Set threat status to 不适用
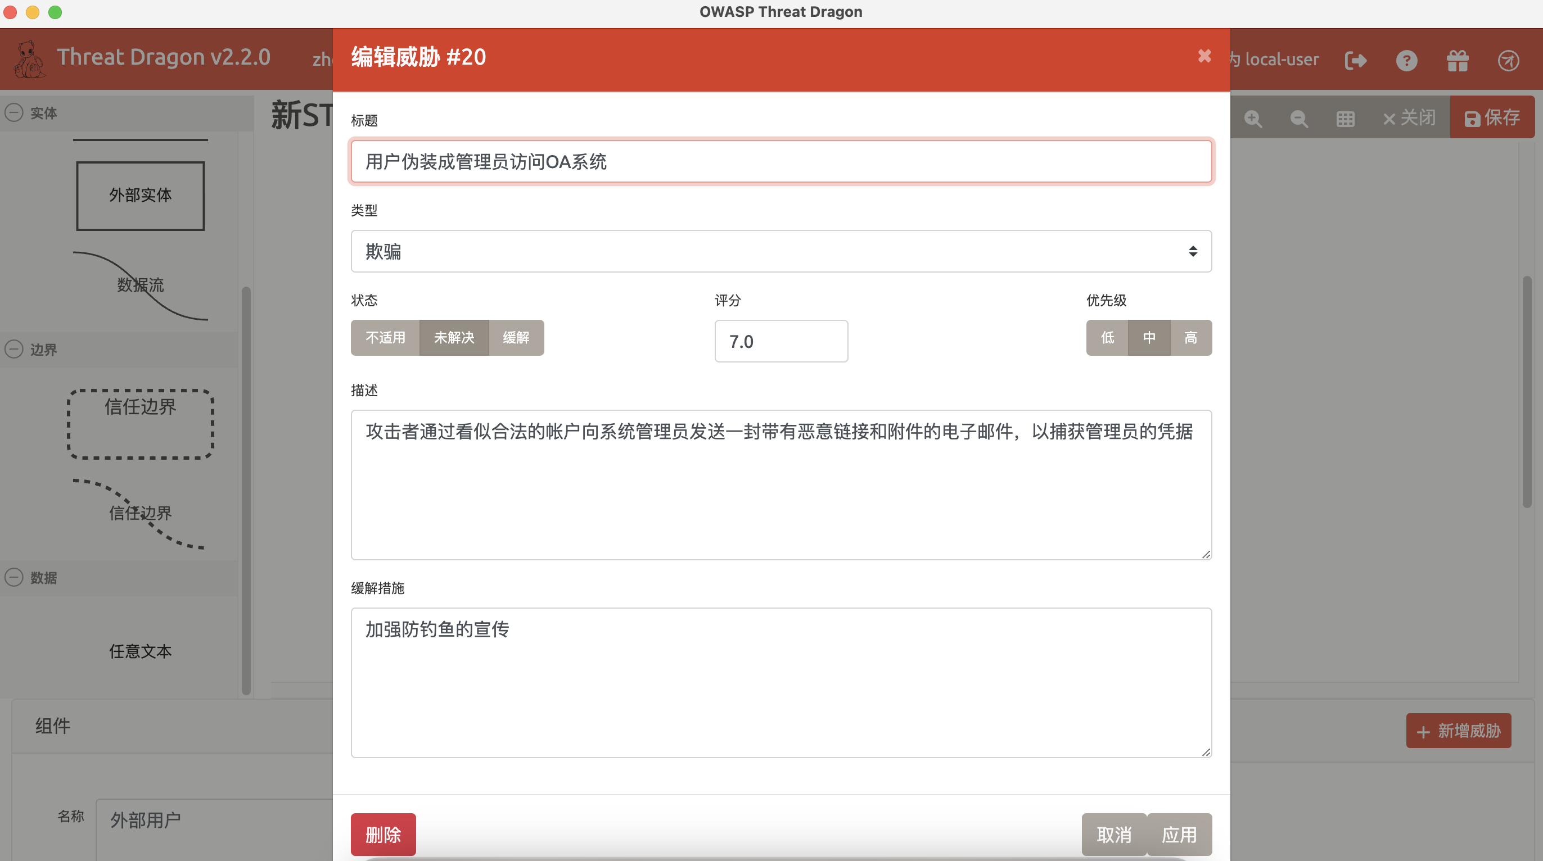1543x861 pixels. [x=385, y=337]
